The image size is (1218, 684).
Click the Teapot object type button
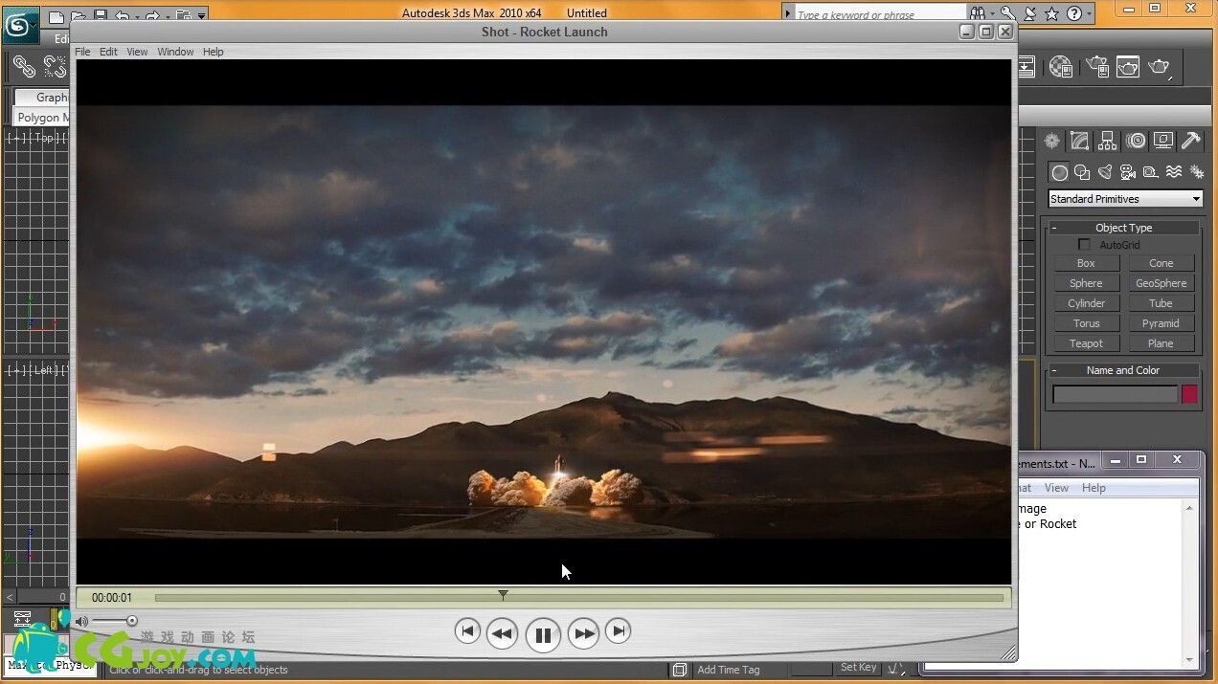1086,343
